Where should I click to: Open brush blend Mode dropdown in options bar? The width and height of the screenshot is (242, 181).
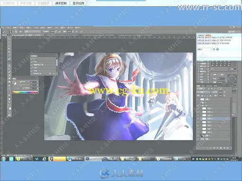(33, 32)
